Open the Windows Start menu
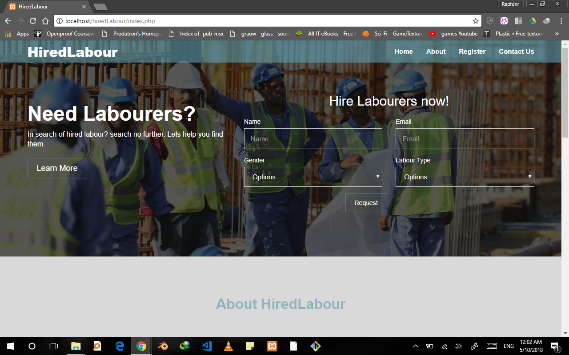This screenshot has height=355, width=569. [11, 346]
